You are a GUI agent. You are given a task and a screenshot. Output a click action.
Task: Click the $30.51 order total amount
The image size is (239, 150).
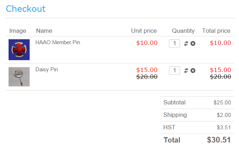click(219, 140)
